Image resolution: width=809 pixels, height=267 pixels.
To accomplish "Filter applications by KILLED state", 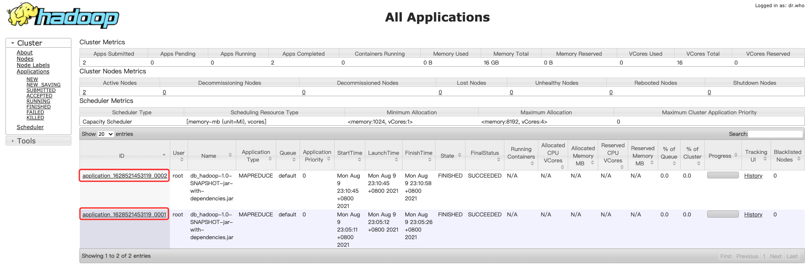I will pyautogui.click(x=35, y=118).
